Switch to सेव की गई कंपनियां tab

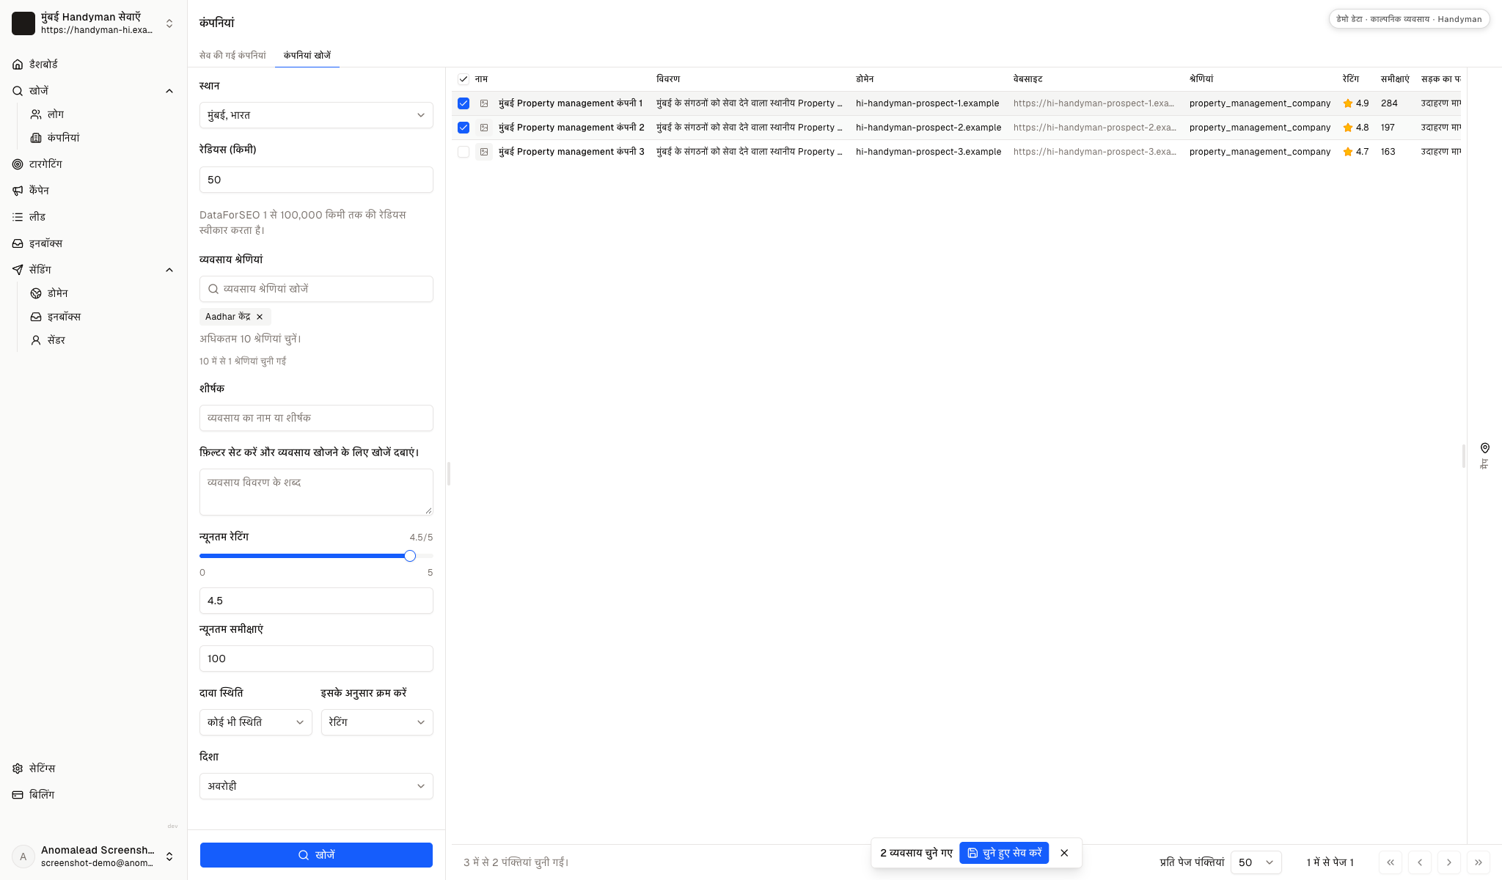(x=232, y=56)
